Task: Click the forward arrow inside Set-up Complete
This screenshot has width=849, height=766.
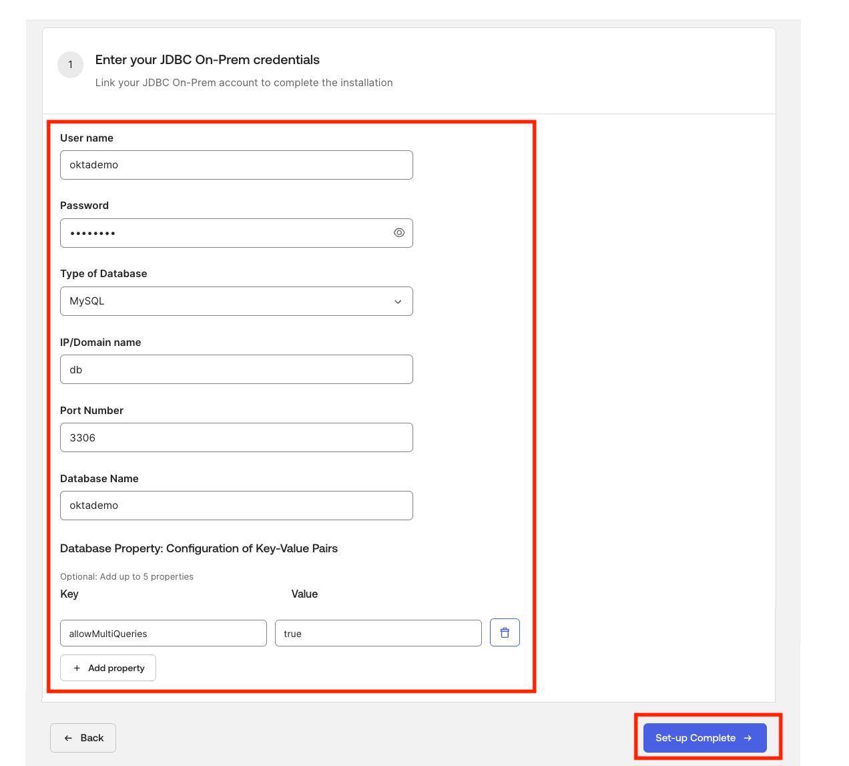Action: pyautogui.click(x=746, y=738)
